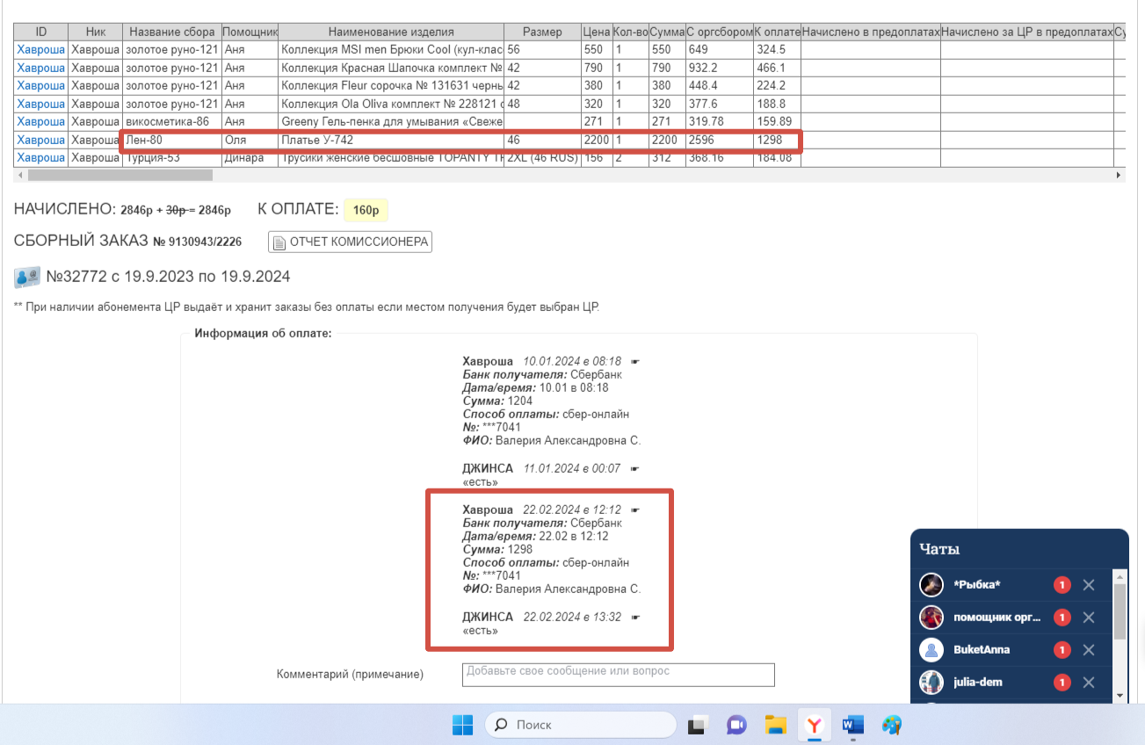Open the Windows Start menu
This screenshot has width=1145, height=745.
462,725
